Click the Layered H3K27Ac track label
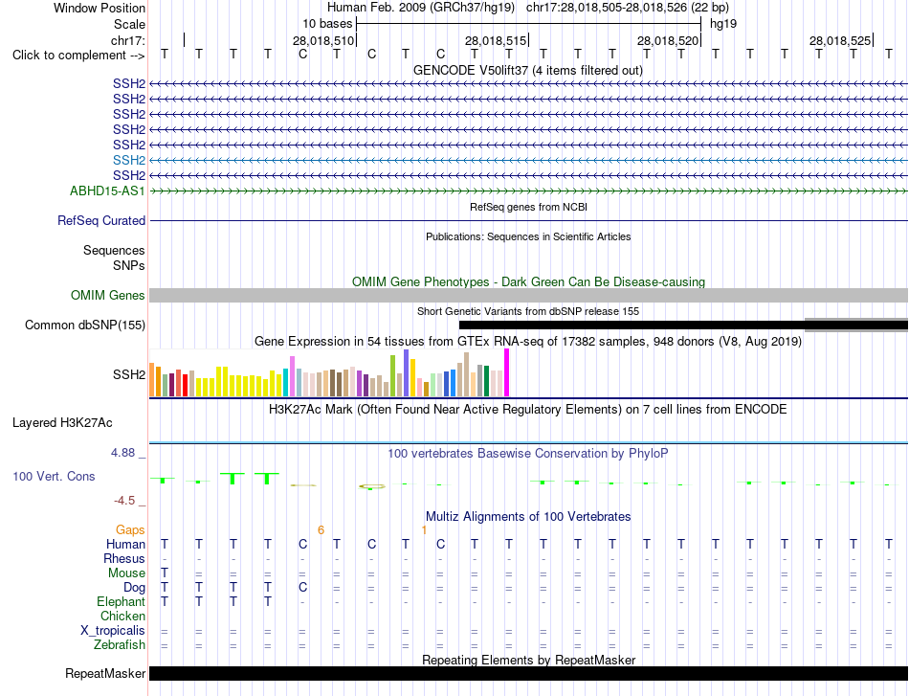Viewport: 909px width, 696px height. (62, 423)
